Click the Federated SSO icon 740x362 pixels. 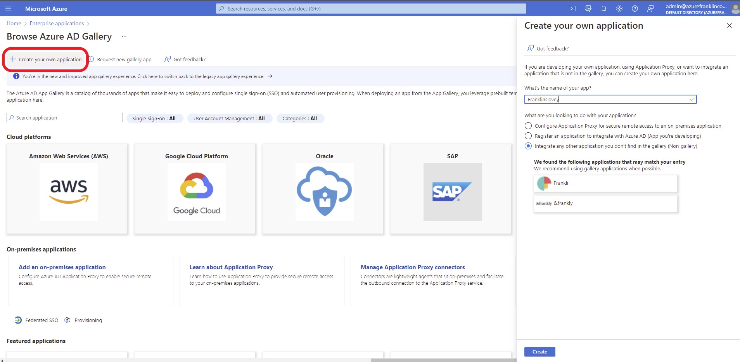click(18, 320)
